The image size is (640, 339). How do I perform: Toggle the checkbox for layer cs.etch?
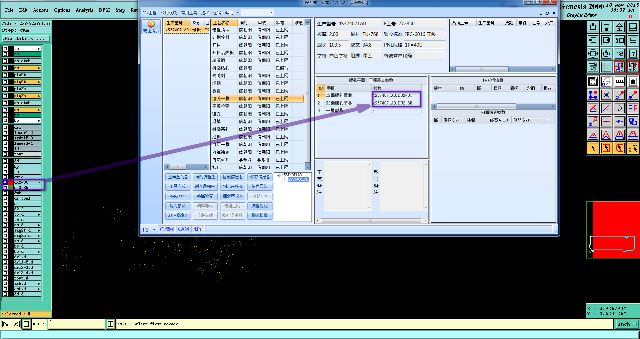tap(5, 61)
